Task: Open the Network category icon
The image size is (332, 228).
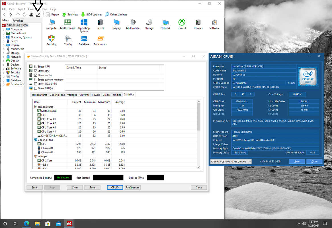Action: (165, 25)
